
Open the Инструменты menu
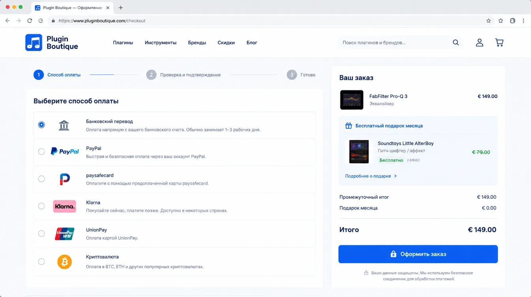160,43
